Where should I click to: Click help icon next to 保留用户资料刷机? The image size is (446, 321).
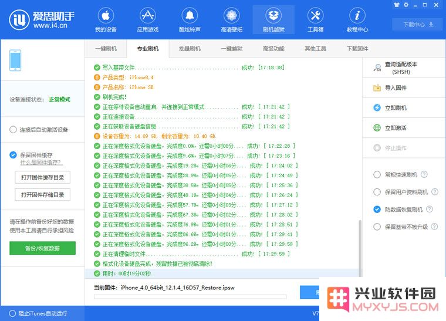pyautogui.click(x=435, y=192)
